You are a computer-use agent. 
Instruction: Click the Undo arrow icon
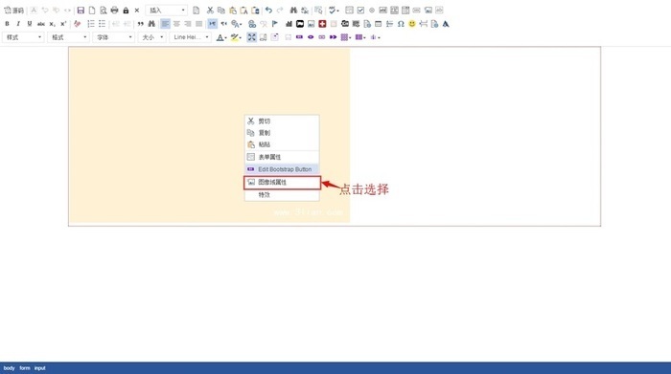268,11
